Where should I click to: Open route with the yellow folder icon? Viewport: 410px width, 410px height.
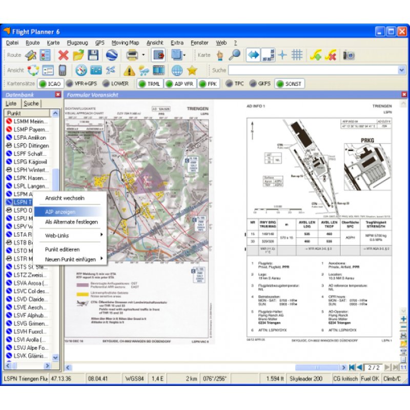78,55
